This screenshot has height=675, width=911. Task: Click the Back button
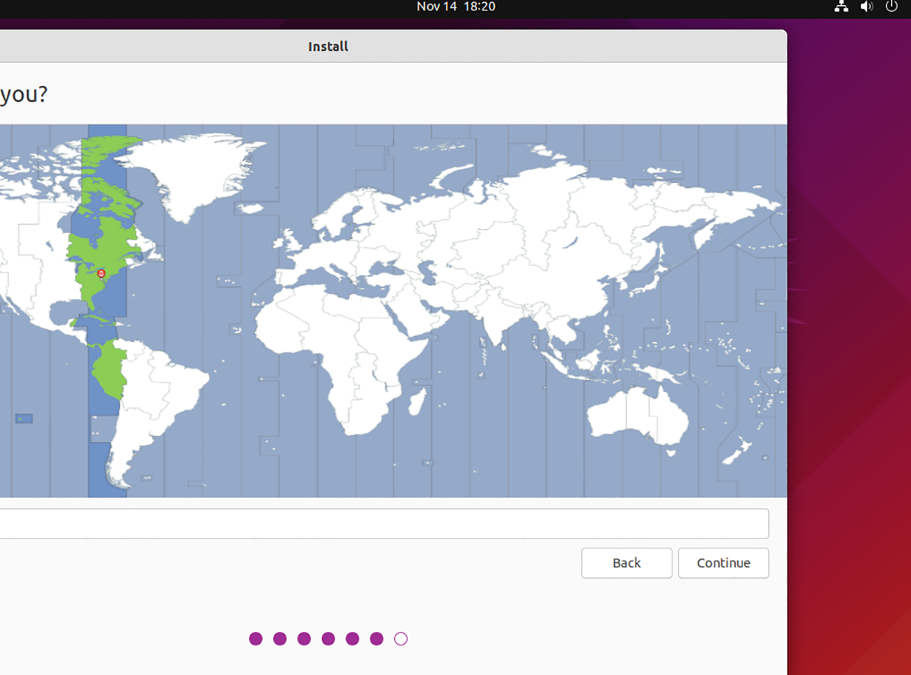(x=626, y=563)
